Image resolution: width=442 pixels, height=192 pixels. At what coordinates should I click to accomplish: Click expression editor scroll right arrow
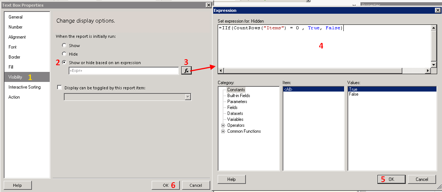[428, 71]
